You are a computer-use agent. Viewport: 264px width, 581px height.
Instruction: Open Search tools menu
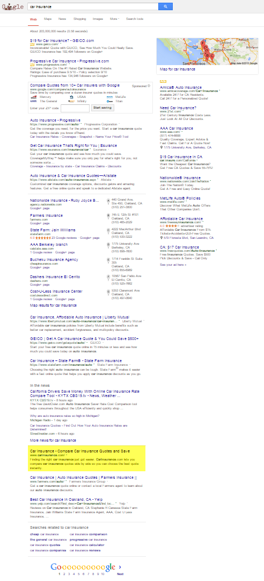click(x=135, y=18)
